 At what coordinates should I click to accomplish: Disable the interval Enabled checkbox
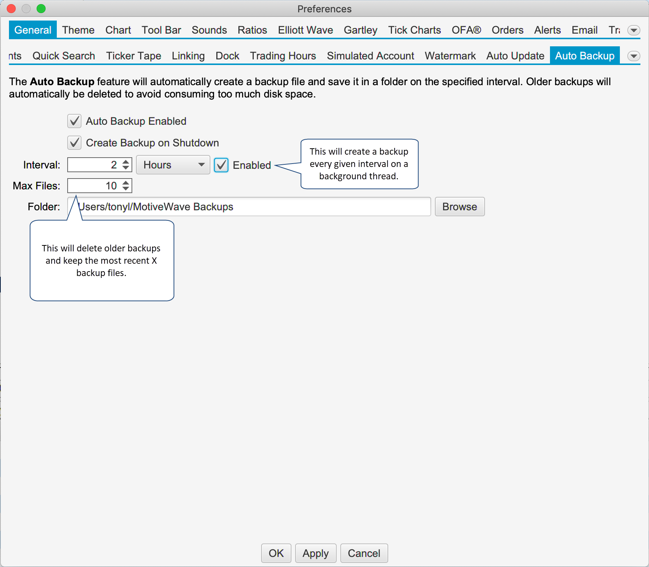pyautogui.click(x=221, y=165)
